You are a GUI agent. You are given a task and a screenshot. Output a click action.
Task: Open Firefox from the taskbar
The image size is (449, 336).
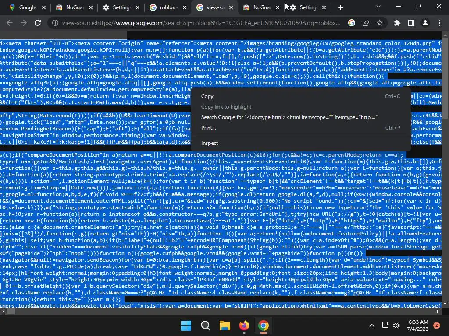[x=244, y=325]
